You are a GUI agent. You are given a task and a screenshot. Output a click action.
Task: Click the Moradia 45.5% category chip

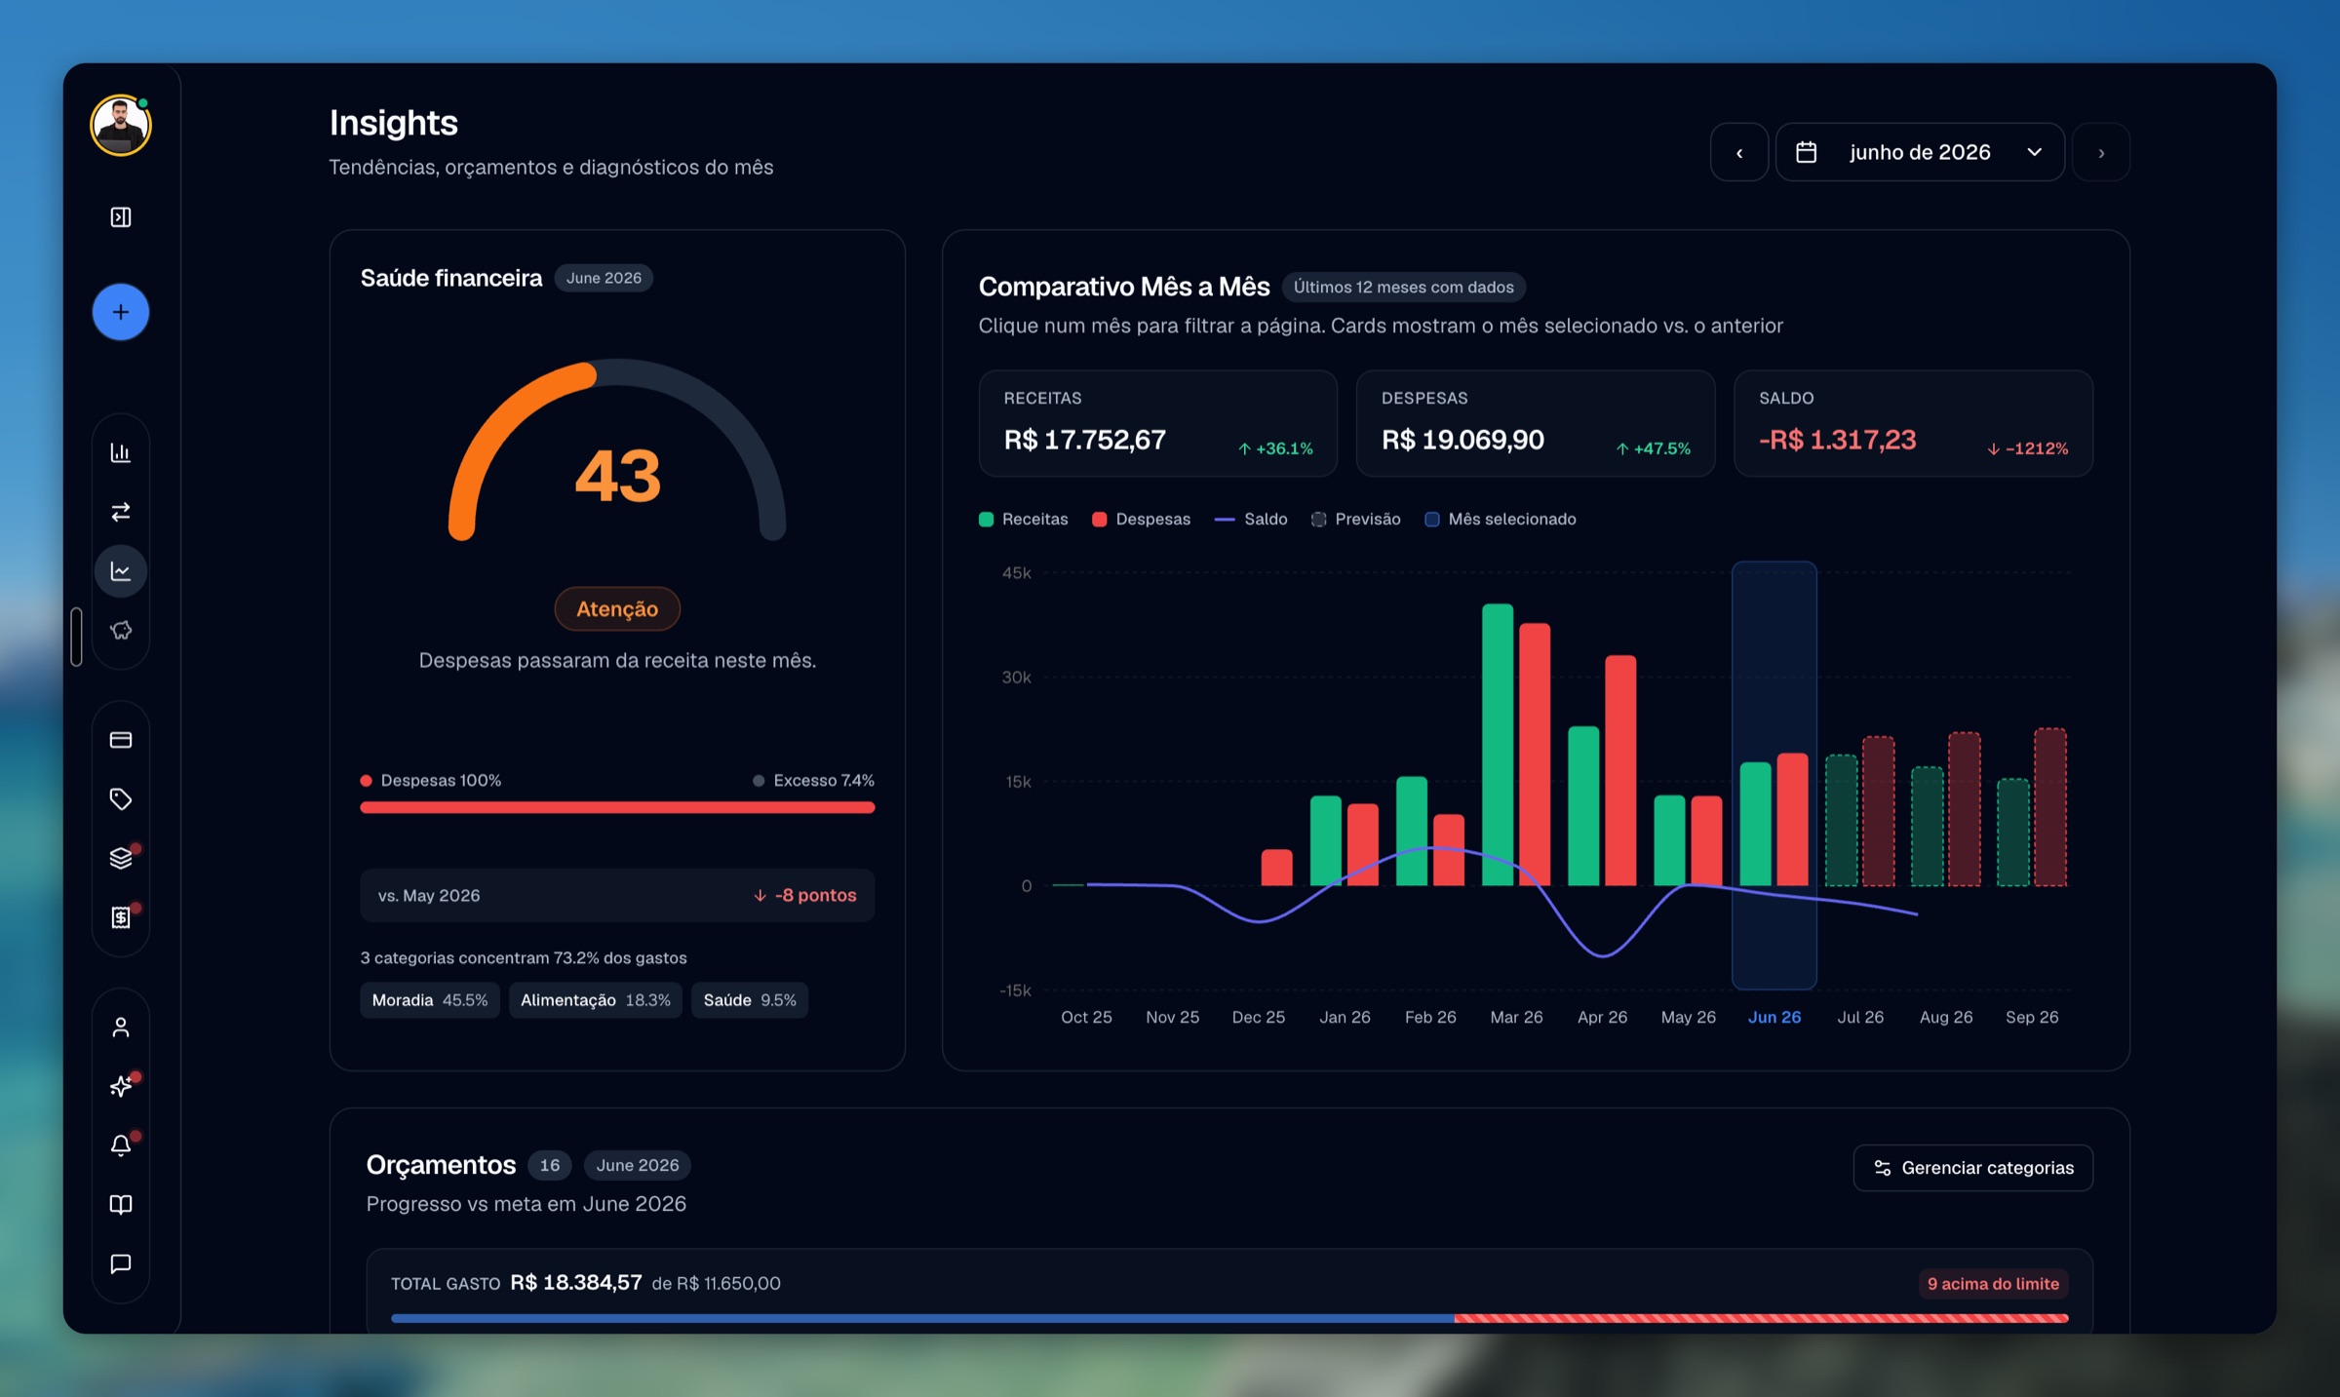click(430, 1000)
